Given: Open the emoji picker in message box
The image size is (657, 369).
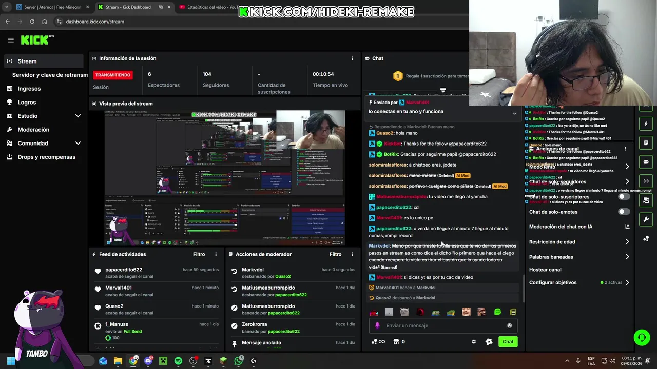Looking at the screenshot, I should click(509, 325).
